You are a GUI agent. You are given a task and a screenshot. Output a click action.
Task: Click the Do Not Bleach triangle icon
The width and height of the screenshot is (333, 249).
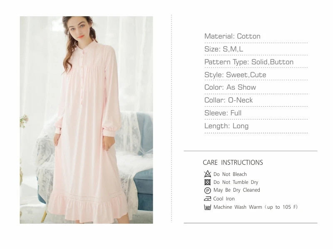(x=207, y=174)
